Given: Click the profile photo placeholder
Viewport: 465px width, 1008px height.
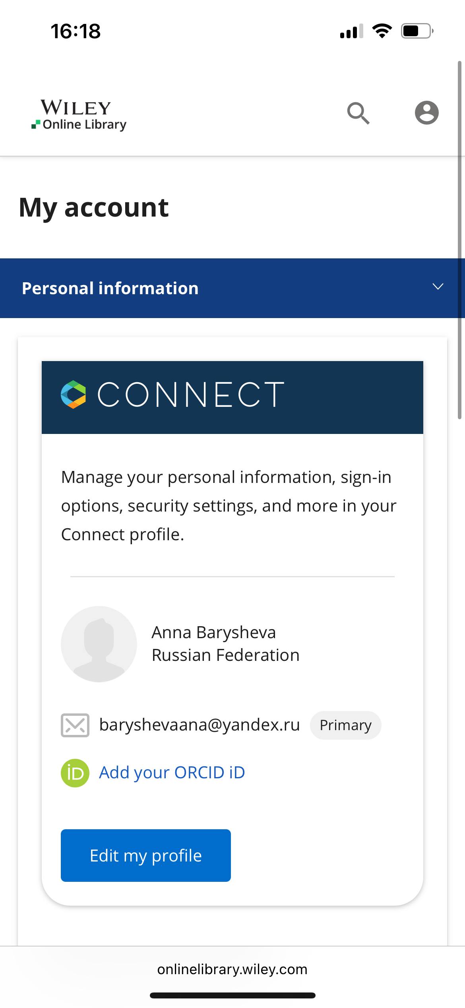Looking at the screenshot, I should pyautogui.click(x=99, y=644).
